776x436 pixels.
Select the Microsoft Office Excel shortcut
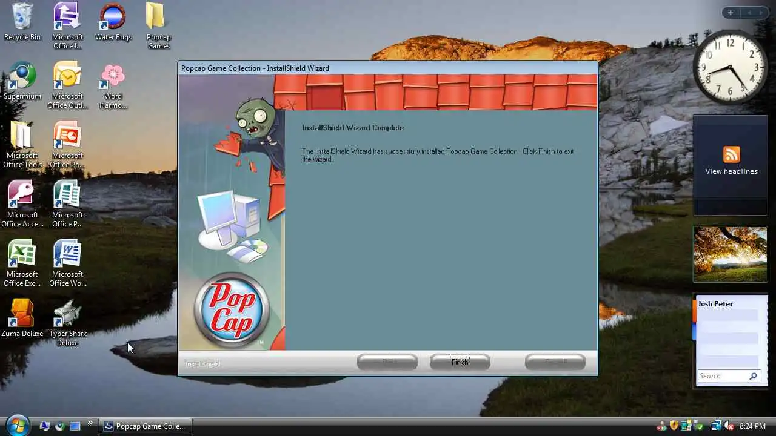click(22, 263)
